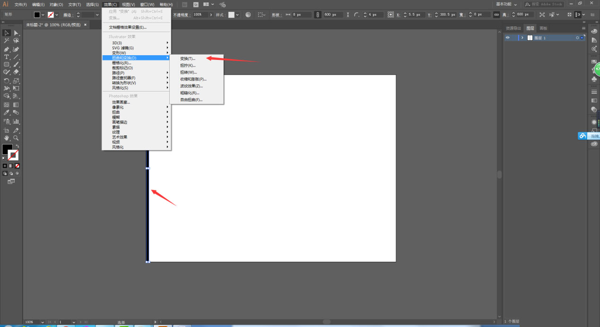Screen dimensions: 600x327
Task: Select the Eraser tool
Action: [x=16, y=72]
